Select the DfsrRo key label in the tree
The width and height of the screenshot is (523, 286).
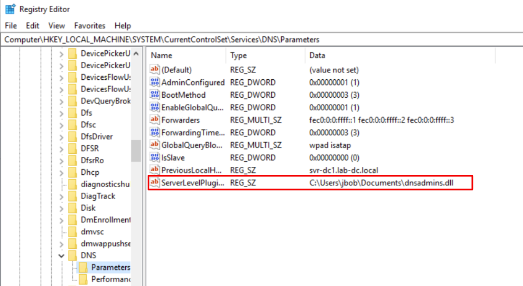click(92, 160)
